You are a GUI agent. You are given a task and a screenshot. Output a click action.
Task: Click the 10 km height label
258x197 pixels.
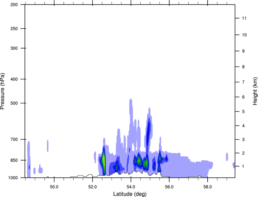point(244,35)
